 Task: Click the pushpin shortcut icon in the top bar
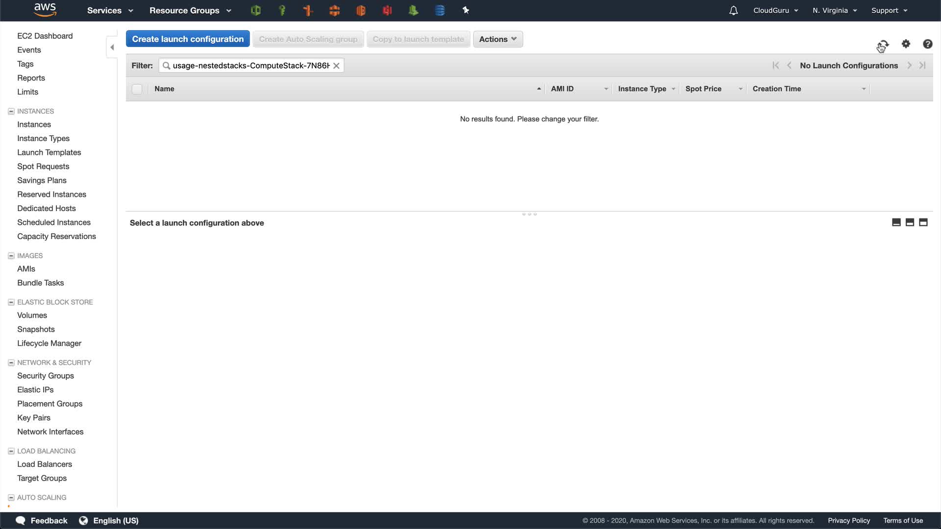coord(466,10)
